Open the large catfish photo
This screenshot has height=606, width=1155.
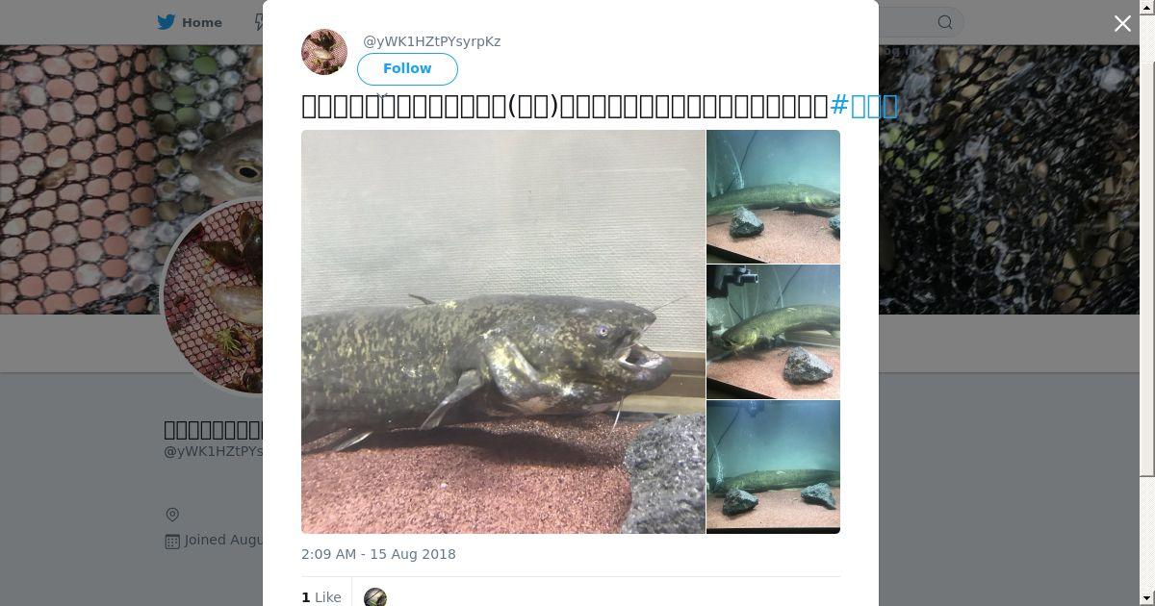point(503,332)
